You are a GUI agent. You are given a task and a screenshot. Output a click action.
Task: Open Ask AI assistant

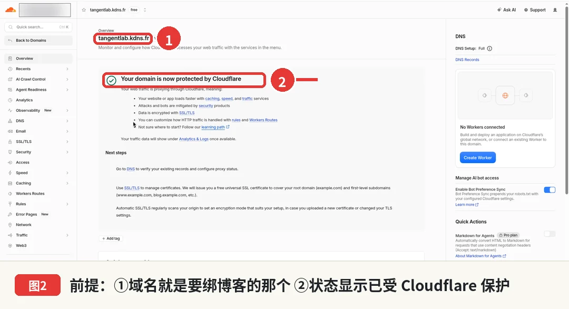pos(507,10)
